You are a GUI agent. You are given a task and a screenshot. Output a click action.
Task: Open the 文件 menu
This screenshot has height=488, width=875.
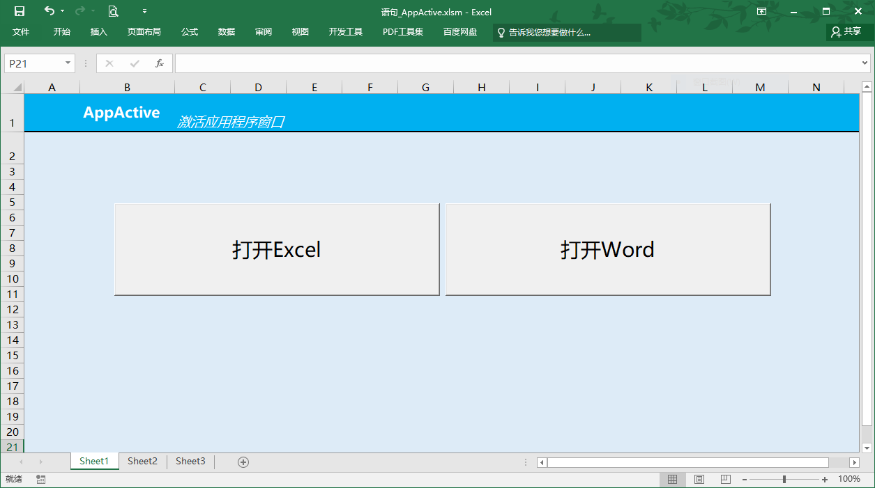21,32
